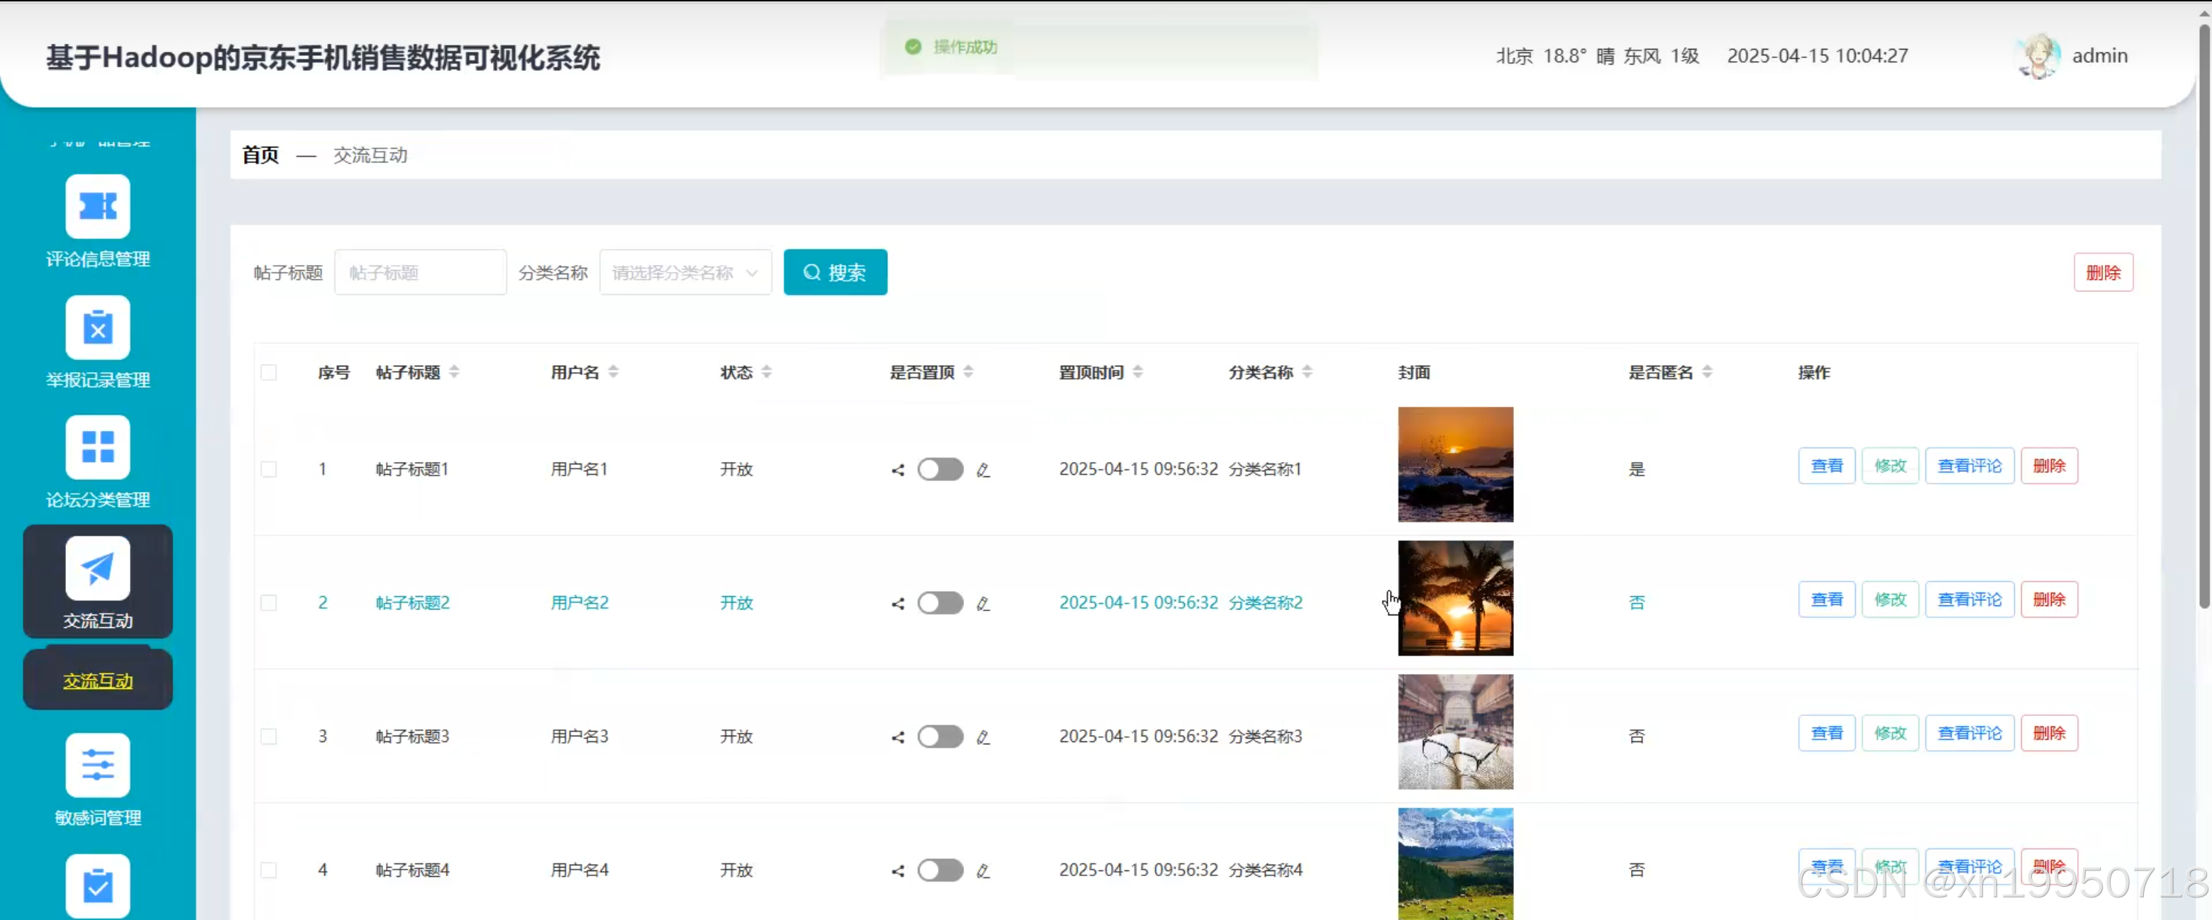Toggle the pin switch for 帖子标题2
Screen dimensions: 2212x920
pyautogui.click(x=940, y=603)
